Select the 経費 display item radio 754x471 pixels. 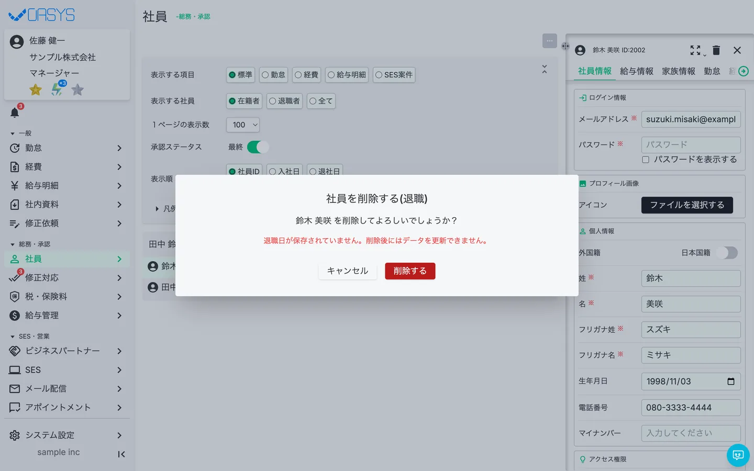click(306, 75)
